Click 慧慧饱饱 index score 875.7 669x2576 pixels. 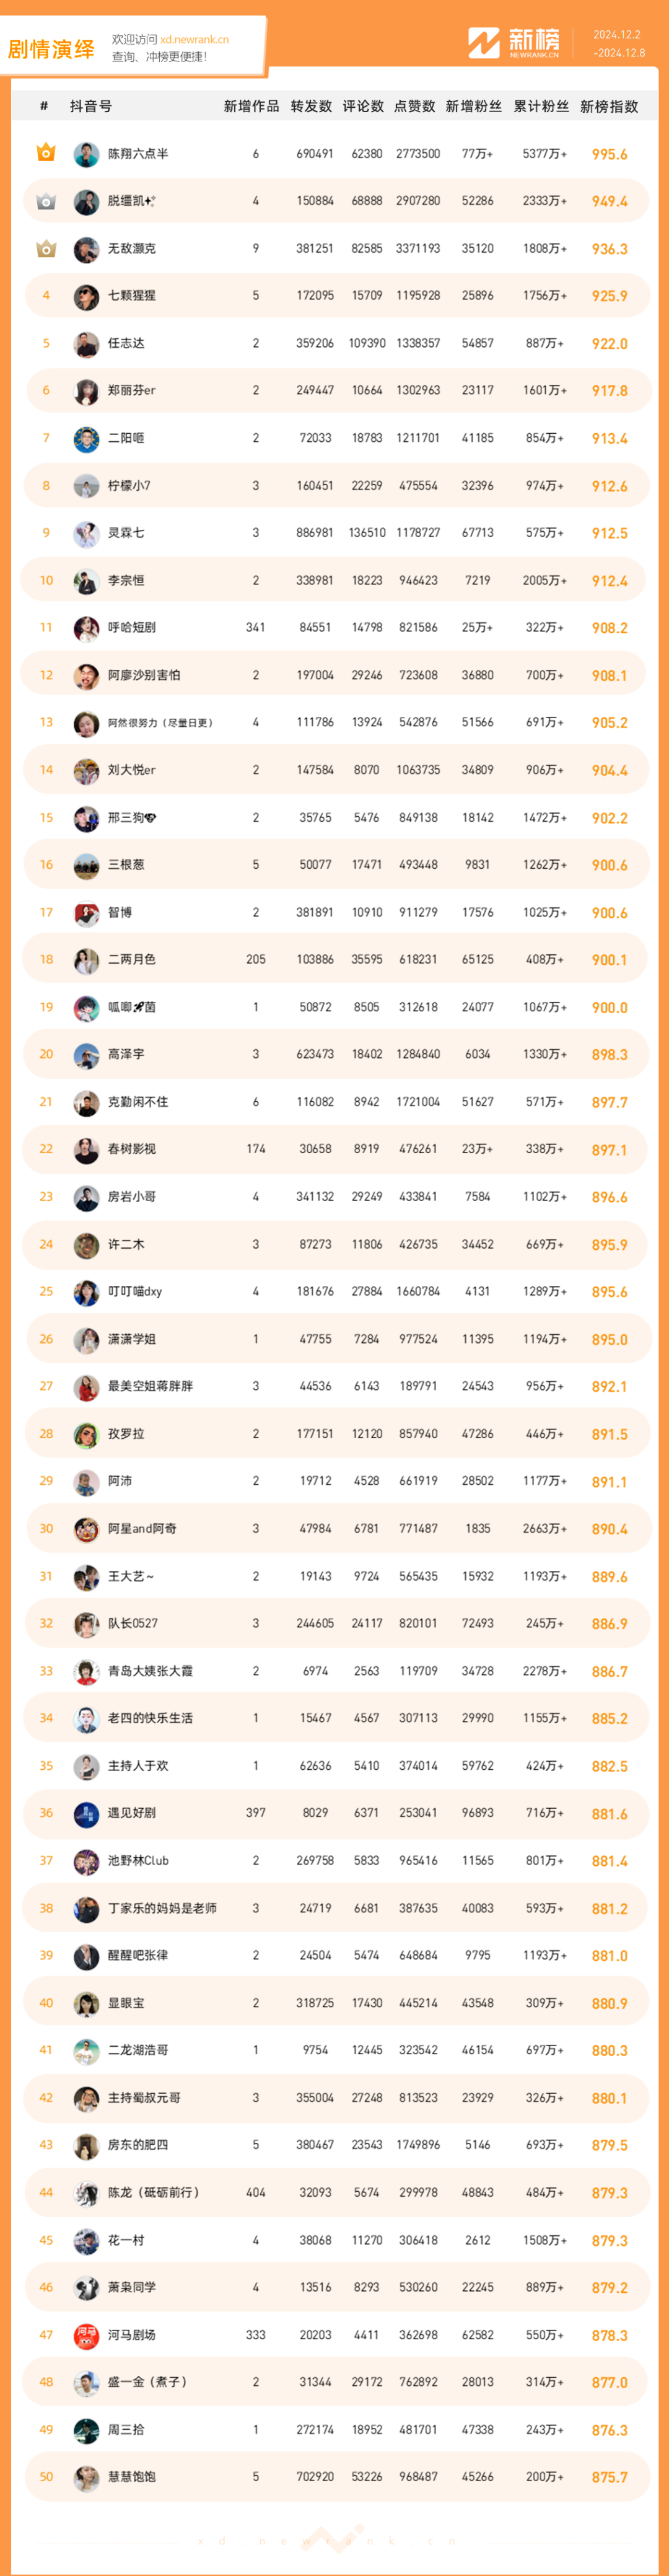[x=609, y=2478]
